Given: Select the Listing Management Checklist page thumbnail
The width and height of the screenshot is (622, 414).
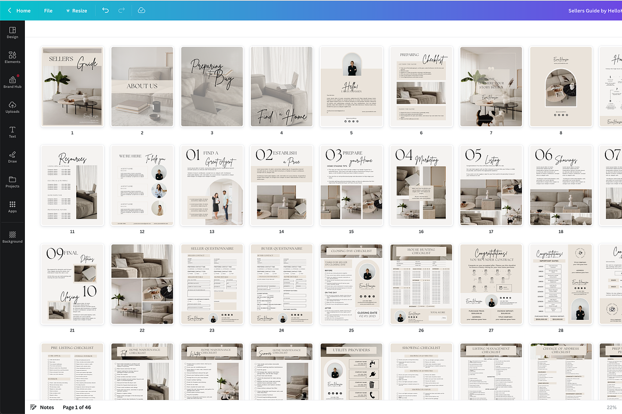Looking at the screenshot, I should pos(491,372).
